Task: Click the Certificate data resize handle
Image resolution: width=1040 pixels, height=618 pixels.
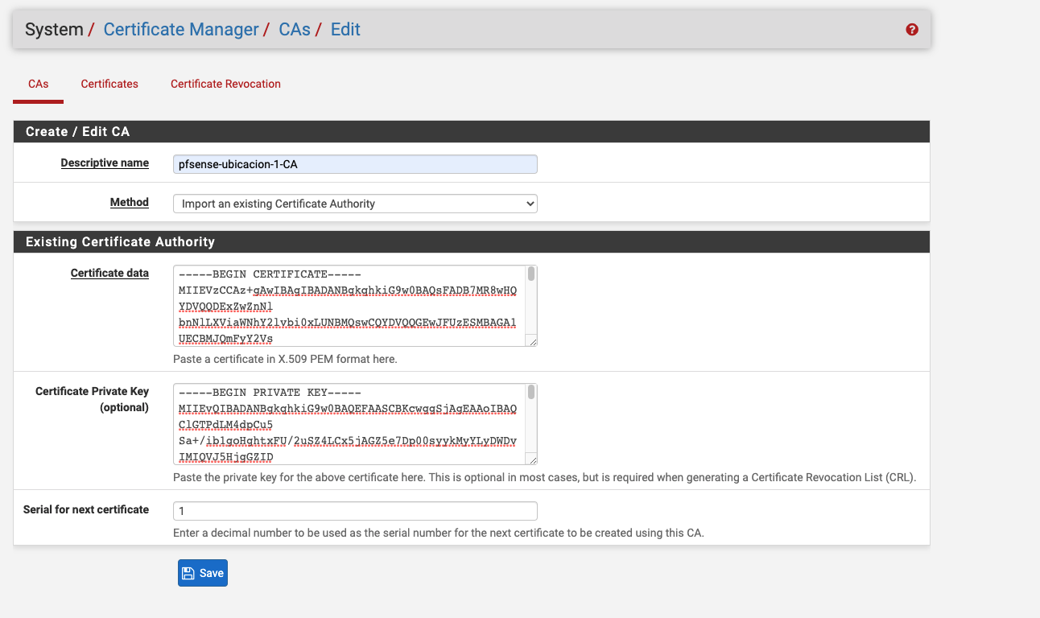Action: [x=532, y=341]
